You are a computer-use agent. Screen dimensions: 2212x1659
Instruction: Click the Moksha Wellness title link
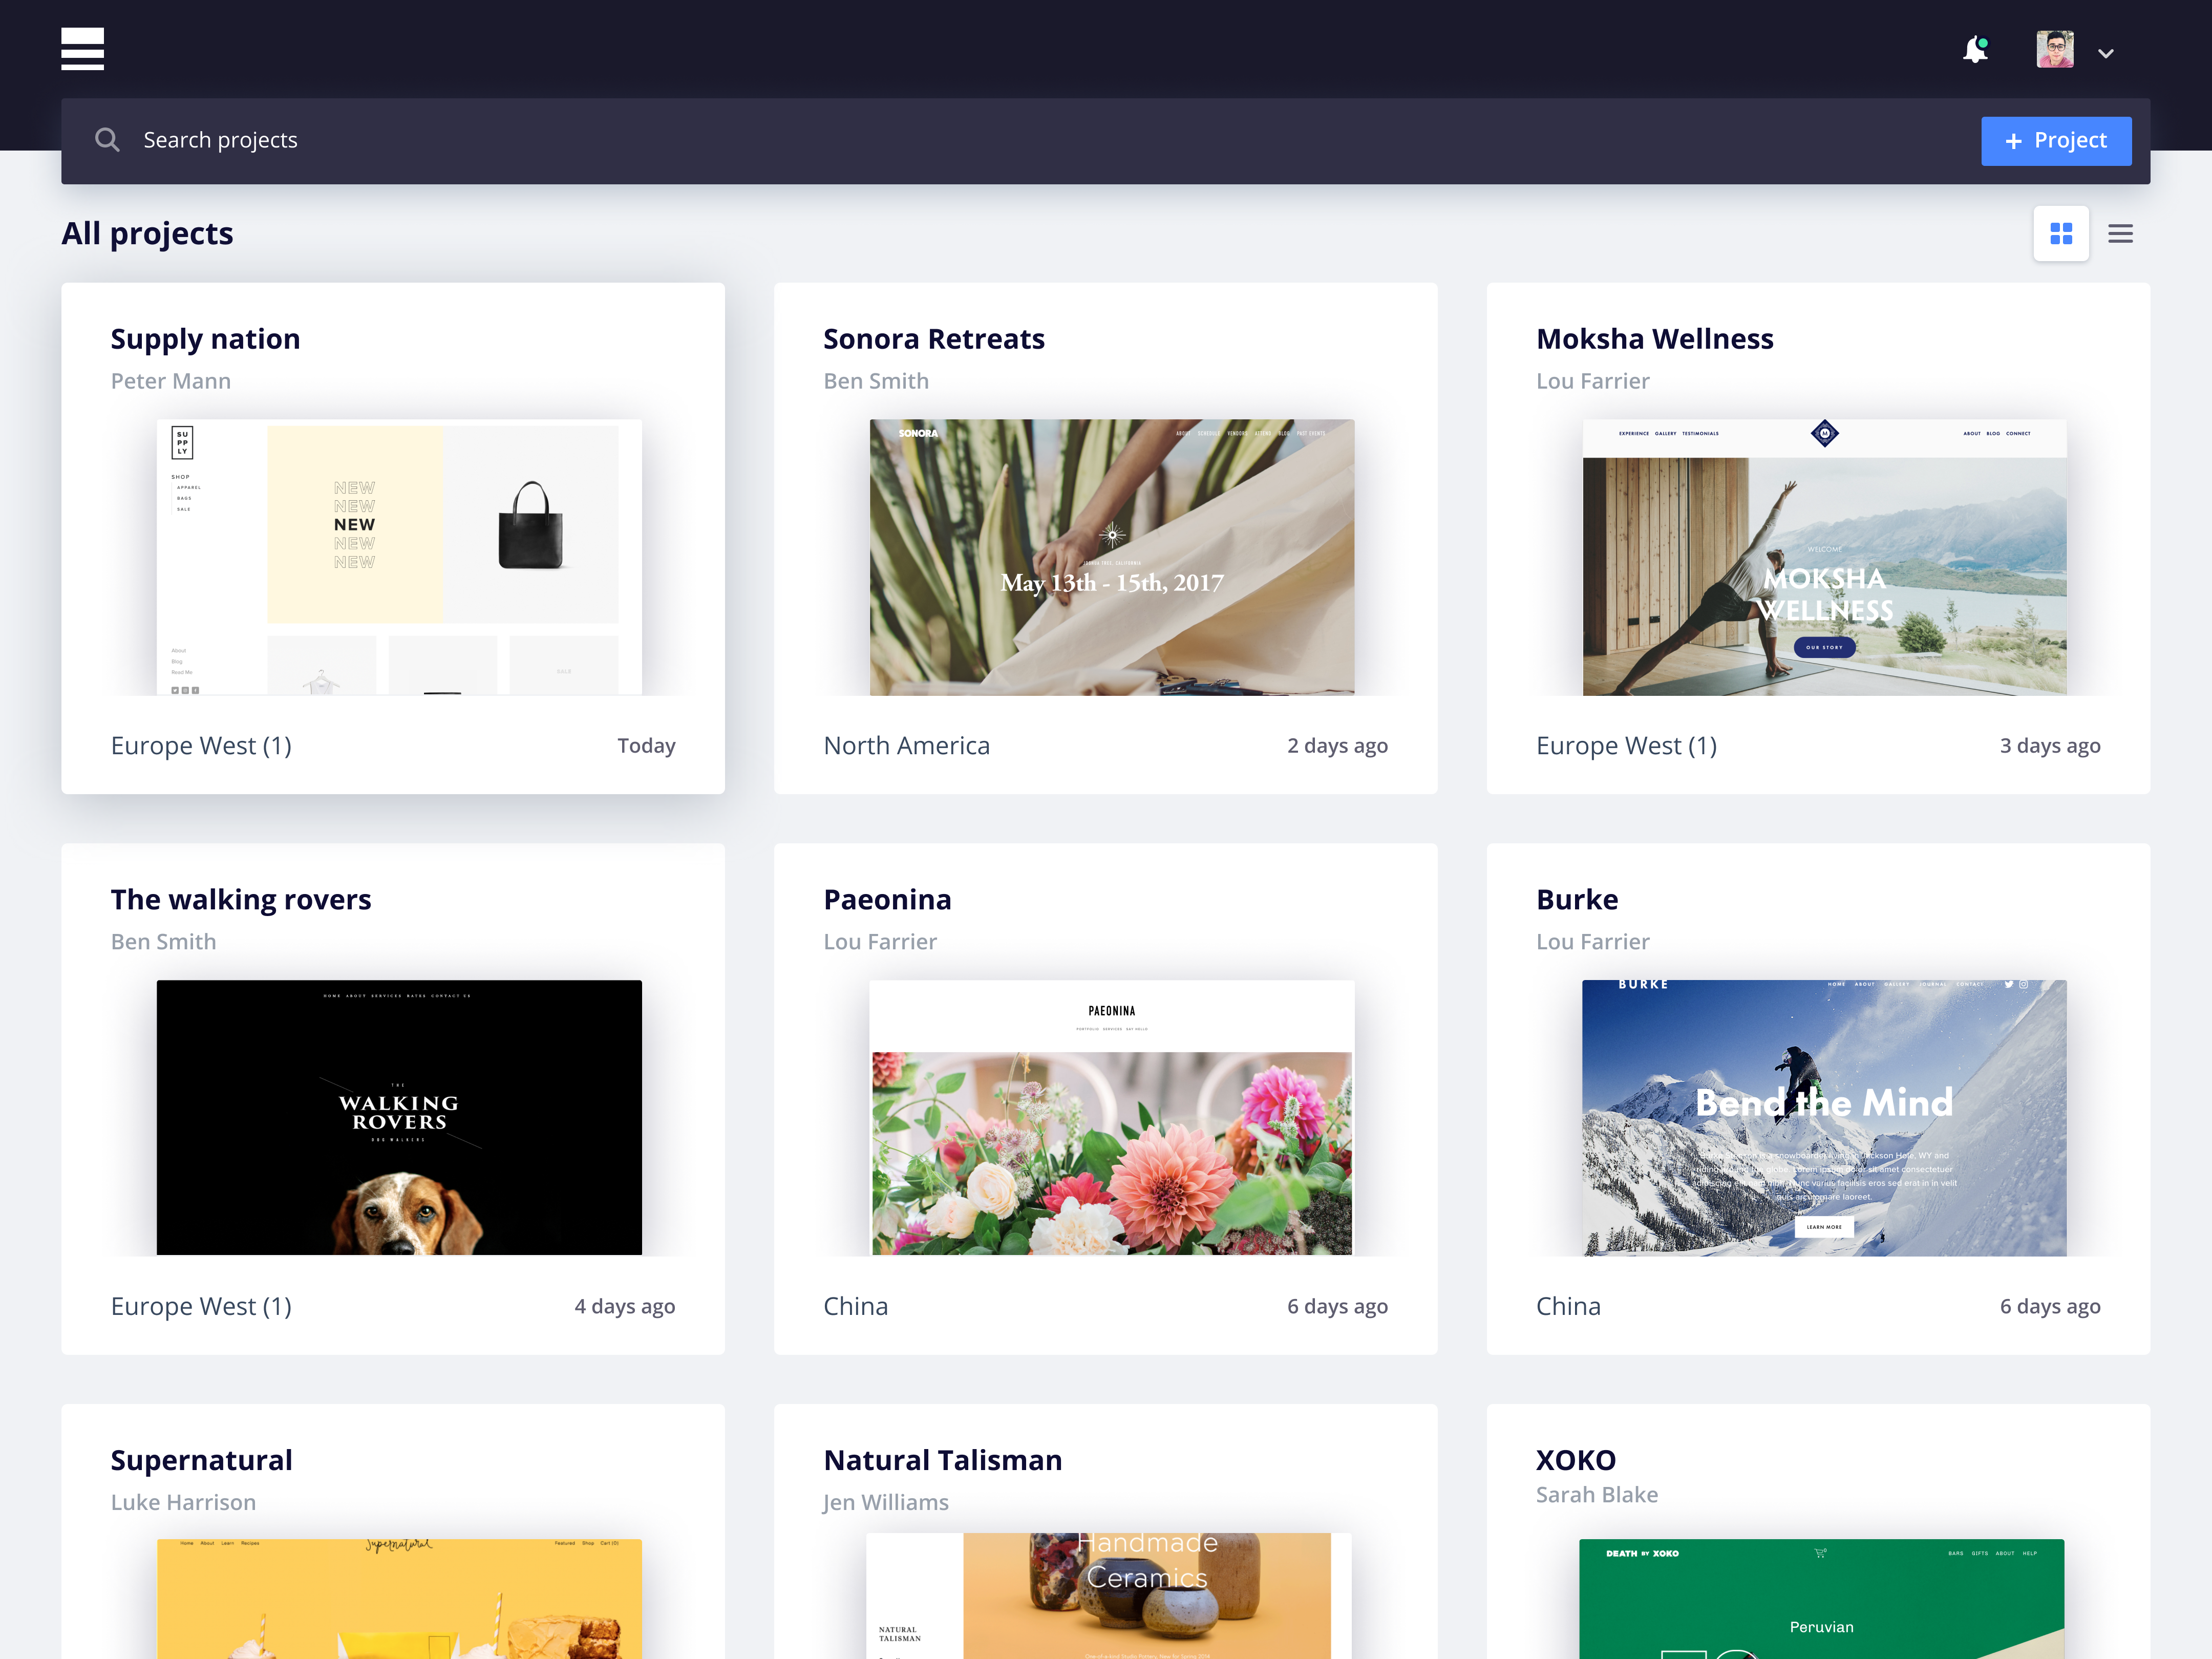1654,339
